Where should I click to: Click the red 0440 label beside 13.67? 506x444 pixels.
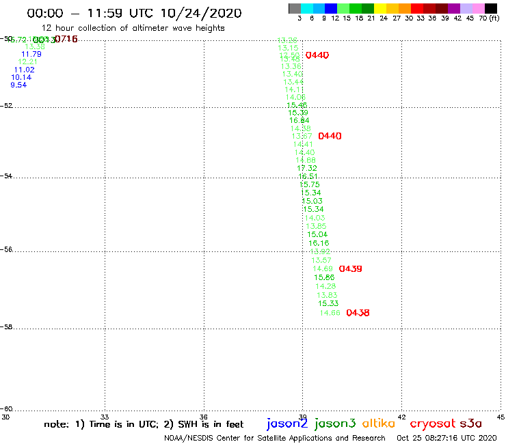pos(330,136)
